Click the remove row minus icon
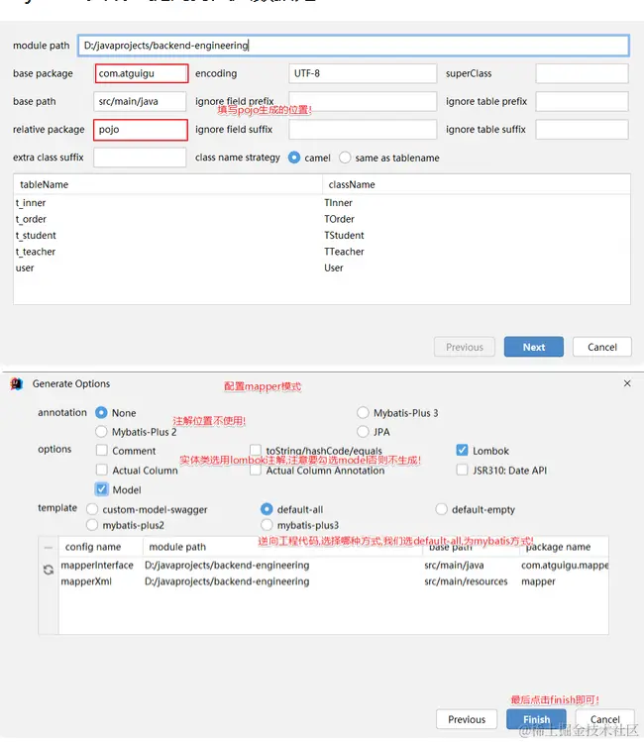This screenshot has height=743, width=644. (x=49, y=548)
